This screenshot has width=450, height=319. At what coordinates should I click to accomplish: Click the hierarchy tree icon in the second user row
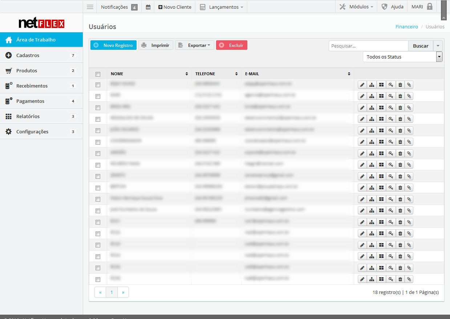(x=372, y=96)
